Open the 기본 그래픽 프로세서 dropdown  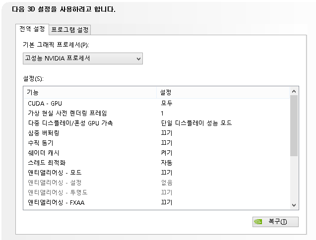pyautogui.click(x=83, y=59)
